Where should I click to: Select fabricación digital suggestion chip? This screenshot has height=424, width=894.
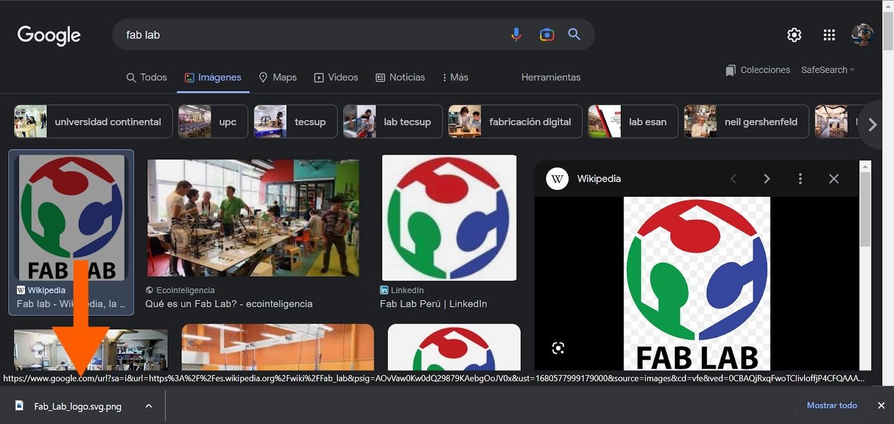515,121
